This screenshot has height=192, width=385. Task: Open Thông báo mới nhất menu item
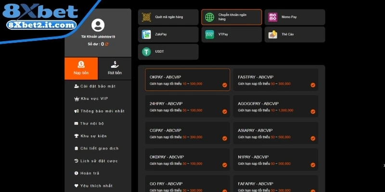tap(98, 111)
